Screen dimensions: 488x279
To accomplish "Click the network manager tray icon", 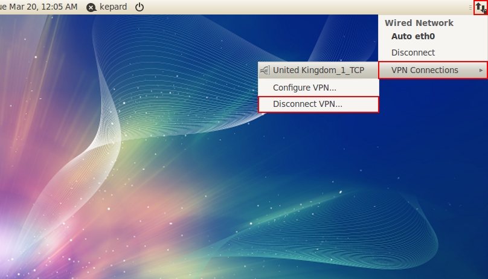I will 481,7.
